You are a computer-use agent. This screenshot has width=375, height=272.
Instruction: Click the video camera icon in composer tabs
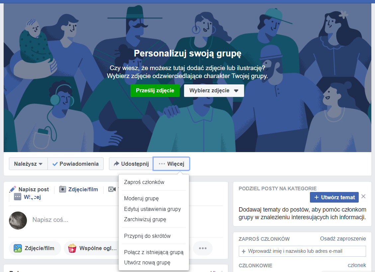(x=112, y=189)
